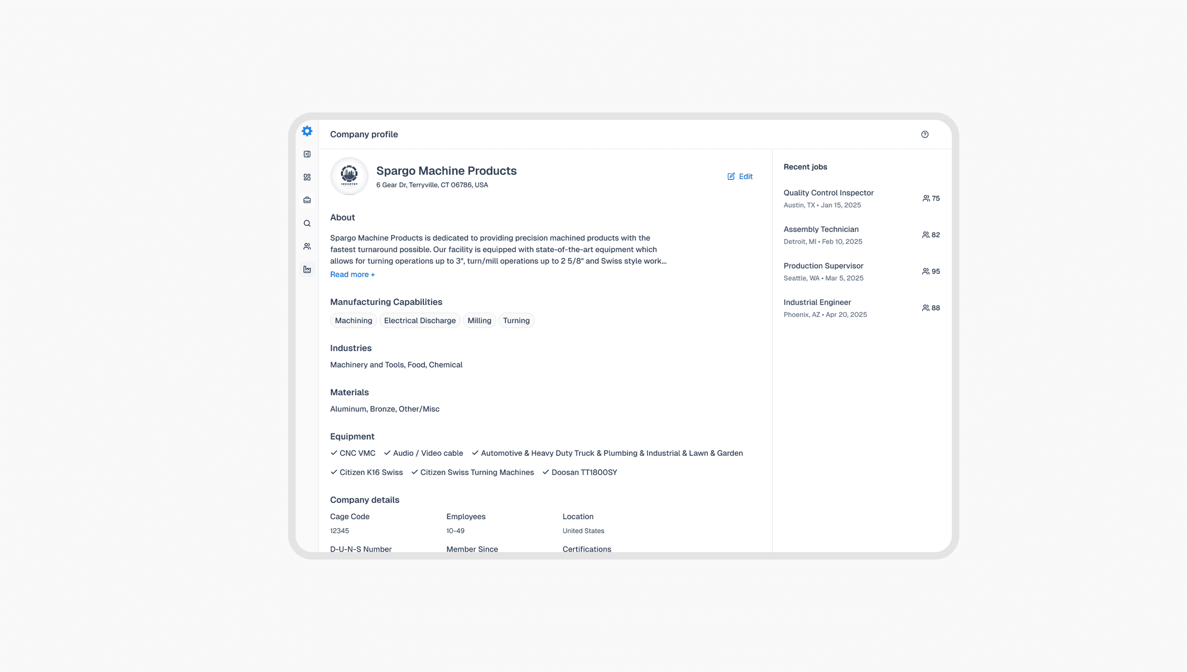Open the Industrial Engineer job listing
Viewport: 1187px width, 672px height.
[817, 302]
